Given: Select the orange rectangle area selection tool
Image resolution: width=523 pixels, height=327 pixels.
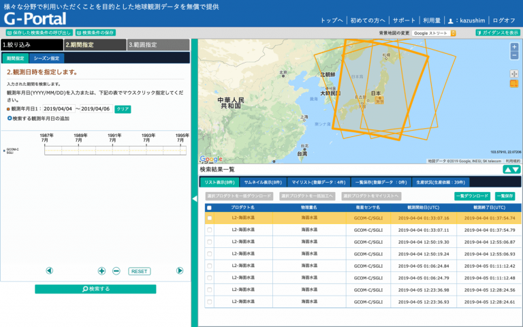Looking at the screenshot, I should (x=514, y=83).
